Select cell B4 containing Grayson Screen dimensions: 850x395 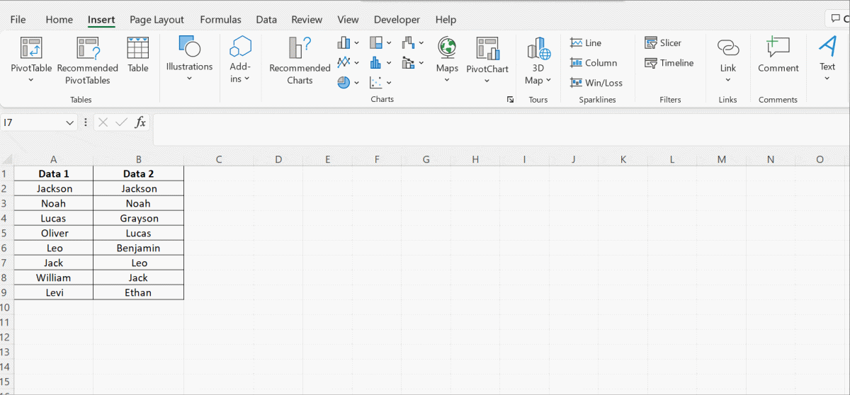tap(139, 219)
